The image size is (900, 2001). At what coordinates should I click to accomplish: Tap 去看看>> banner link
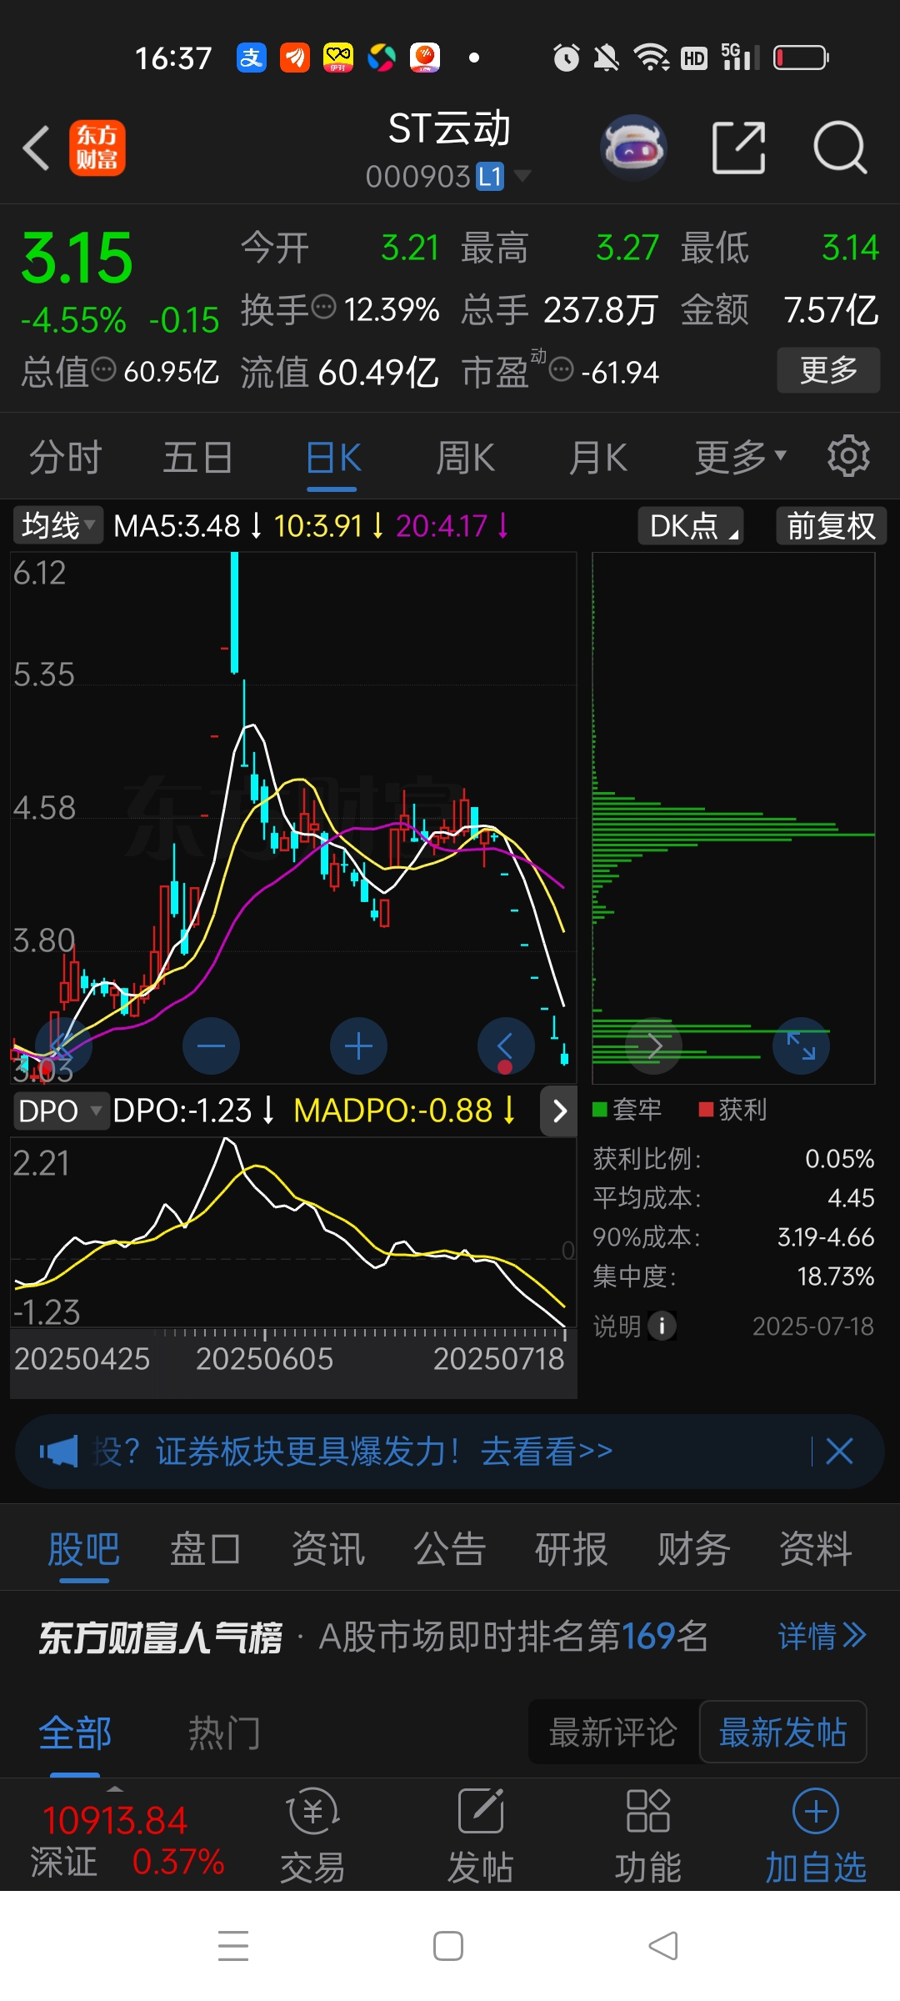[547, 1452]
